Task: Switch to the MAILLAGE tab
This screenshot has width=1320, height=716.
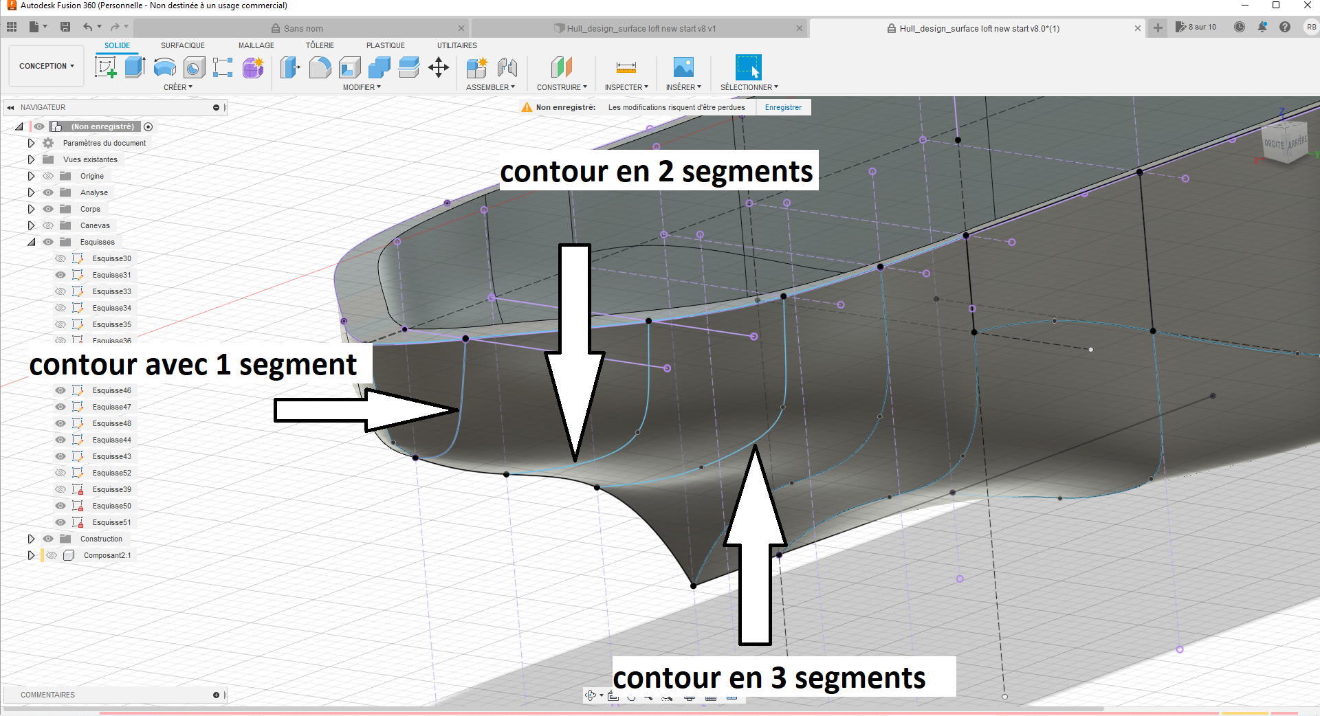Action: [256, 45]
